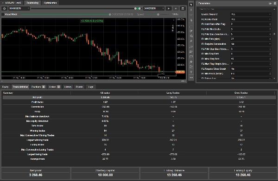
Task: Adjust the FL Max Flag Bars stepper
Action: 270,59
